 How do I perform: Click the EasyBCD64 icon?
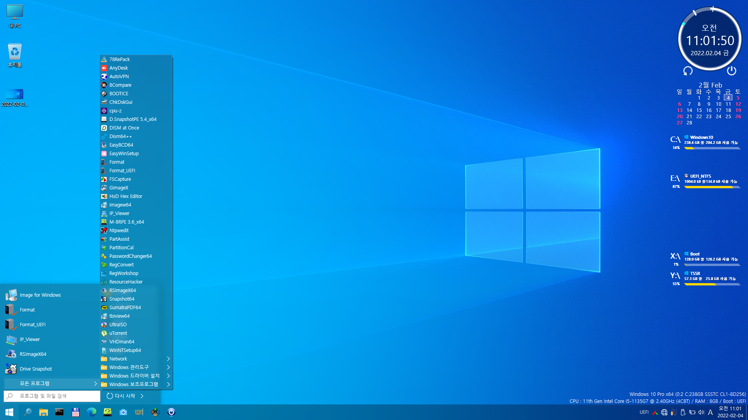[104, 145]
